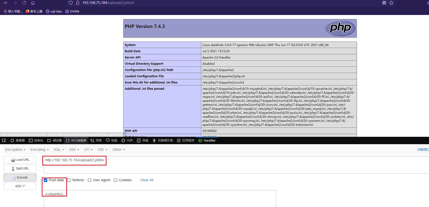429x207 pixels.
Task: Enable the Referer checkbox
Action: pos(69,180)
